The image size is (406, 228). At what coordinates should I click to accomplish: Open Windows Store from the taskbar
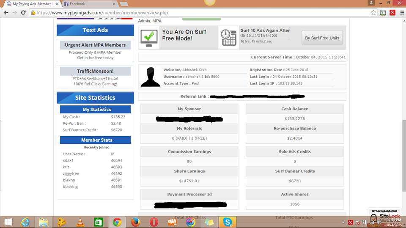tap(99, 222)
